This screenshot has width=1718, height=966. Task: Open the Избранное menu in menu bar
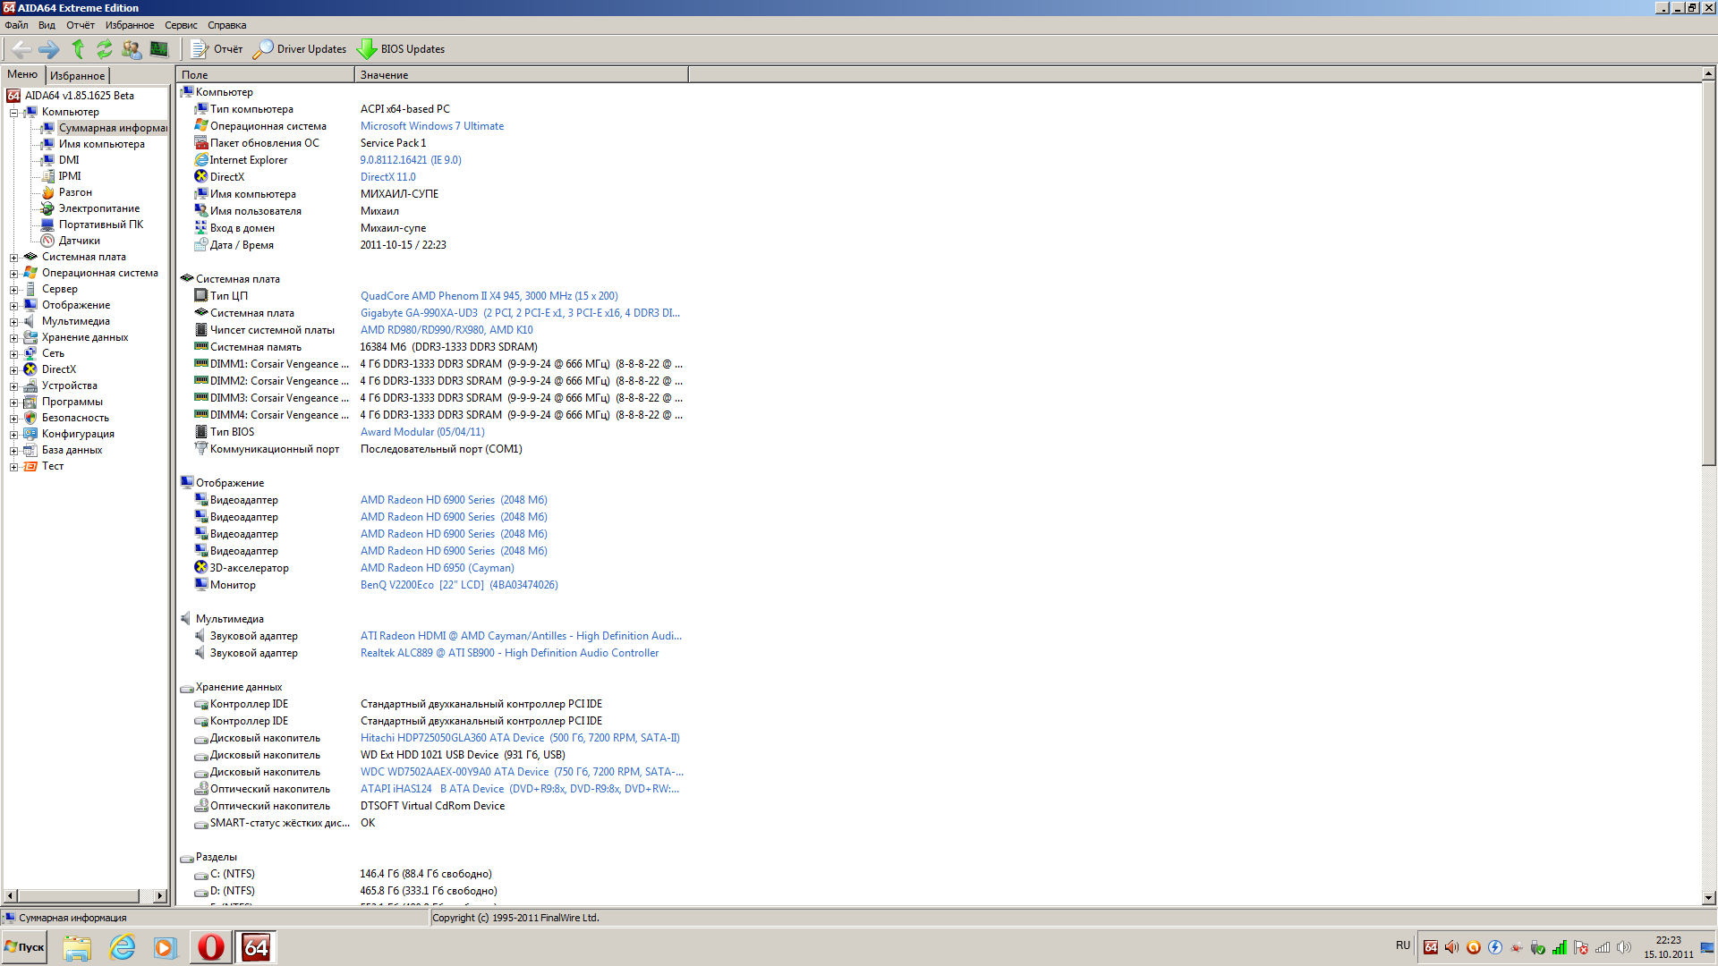pyautogui.click(x=130, y=25)
